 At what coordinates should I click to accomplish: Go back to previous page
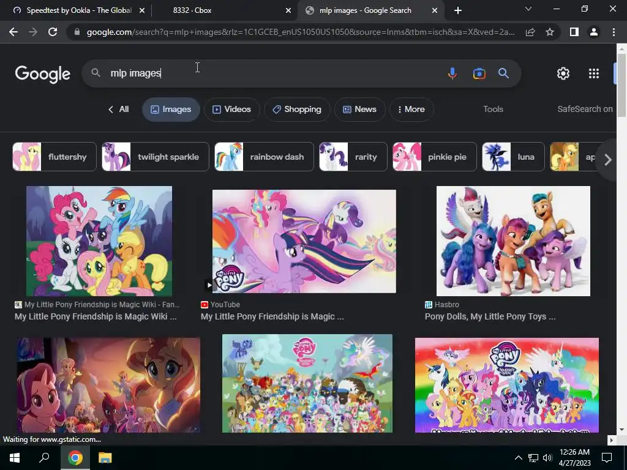pos(13,32)
